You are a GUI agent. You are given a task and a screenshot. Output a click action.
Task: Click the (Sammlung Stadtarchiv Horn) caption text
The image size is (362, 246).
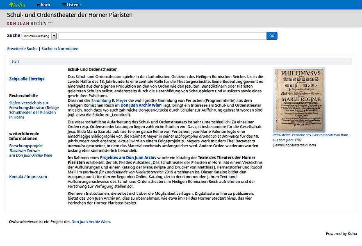[294, 145]
